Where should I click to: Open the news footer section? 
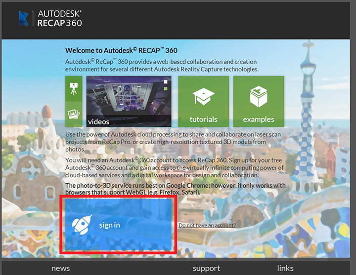click(x=60, y=268)
